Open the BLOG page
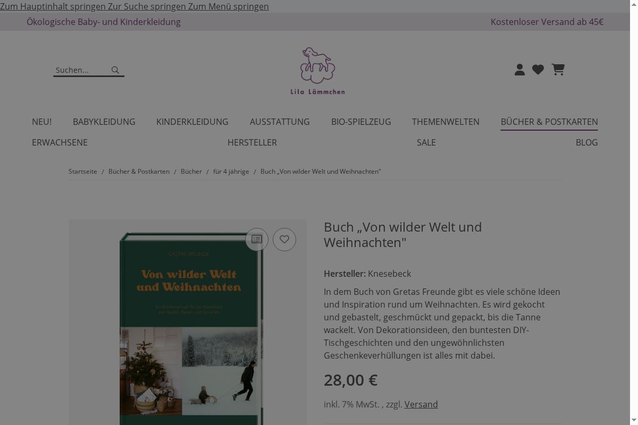Screen dimensions: 638x425 [x=587, y=142]
